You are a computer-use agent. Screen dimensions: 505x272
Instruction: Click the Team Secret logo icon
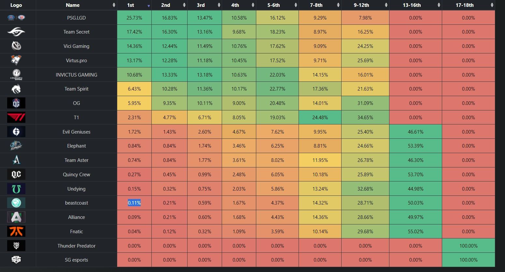(x=16, y=32)
